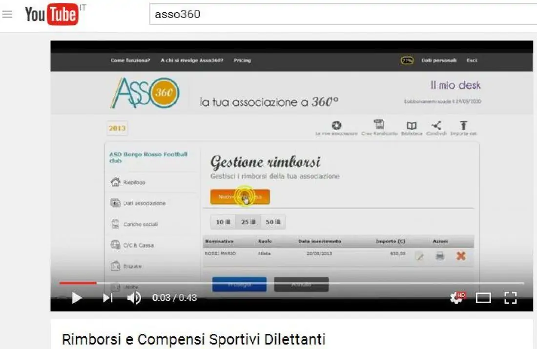Image resolution: width=537 pixels, height=349 pixels.
Task: Open A chi si rivolge Asso360? page
Action: (192, 60)
